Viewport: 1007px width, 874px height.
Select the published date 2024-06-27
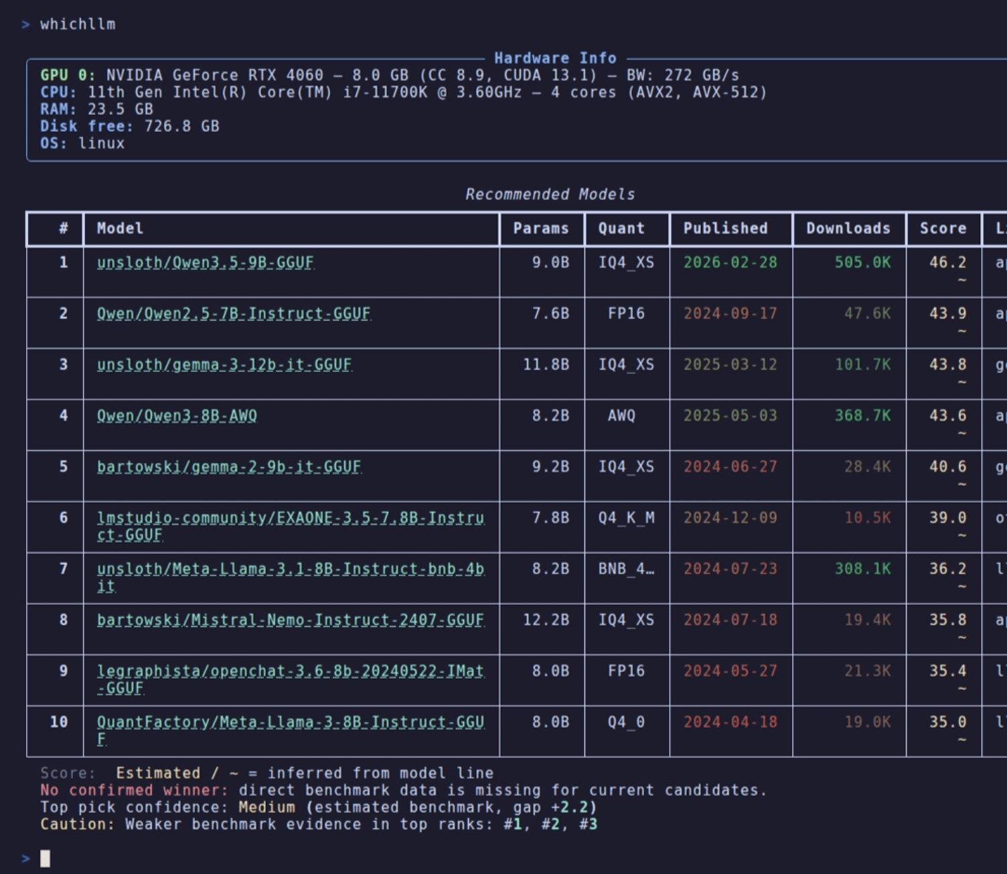point(730,466)
